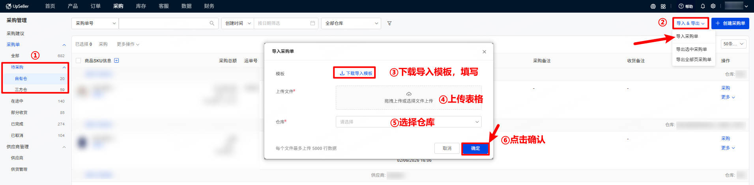
Task: Click 采购 link in second table row
Action: (726, 138)
